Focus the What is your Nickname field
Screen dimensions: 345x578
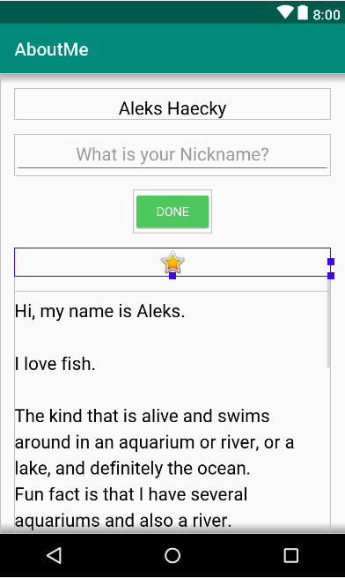172,155
